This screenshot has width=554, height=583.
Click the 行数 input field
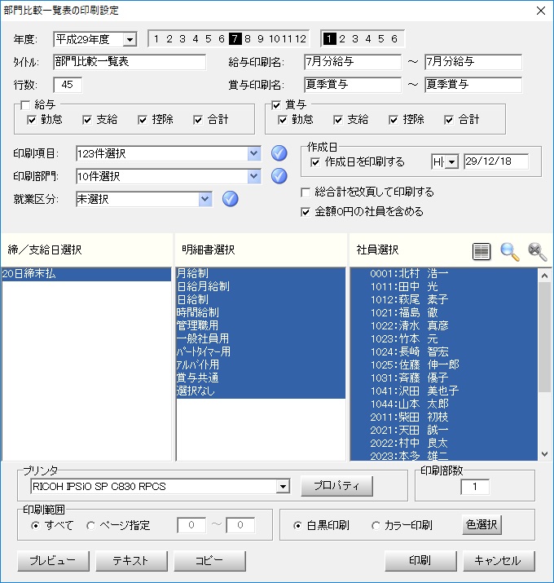click(68, 85)
